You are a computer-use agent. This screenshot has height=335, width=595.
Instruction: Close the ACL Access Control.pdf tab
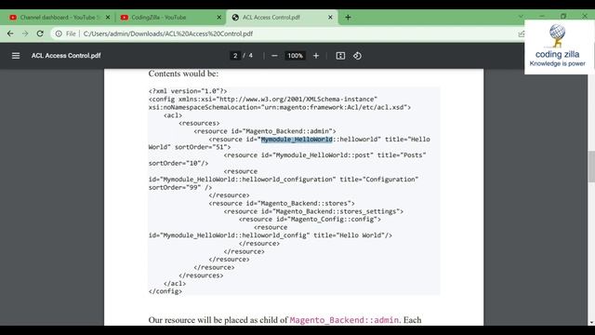(x=330, y=18)
